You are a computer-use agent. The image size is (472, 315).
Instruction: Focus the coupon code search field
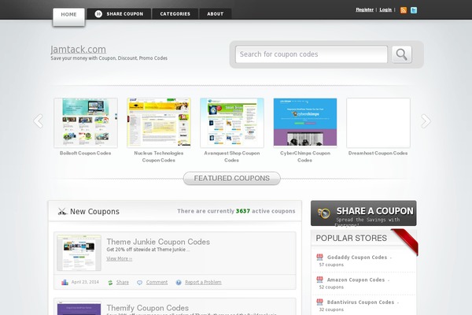coord(312,54)
